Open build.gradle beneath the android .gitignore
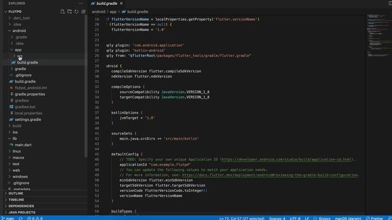The height and width of the screenshot is (220, 392). (25, 81)
